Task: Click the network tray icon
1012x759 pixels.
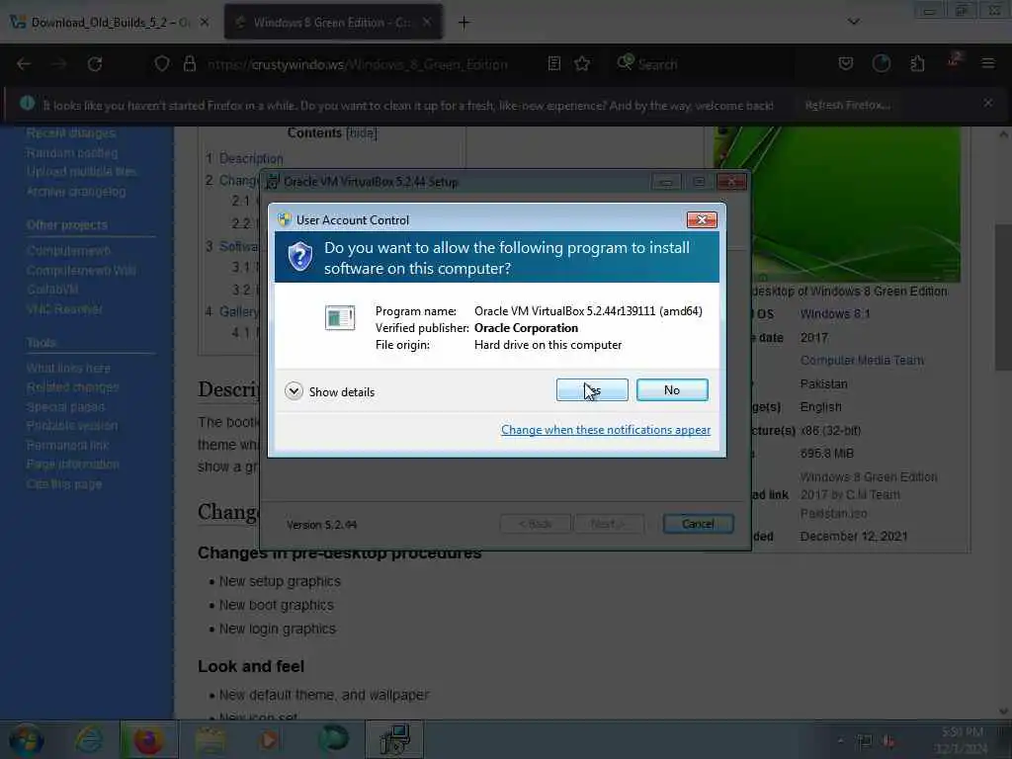Action: pos(864,741)
